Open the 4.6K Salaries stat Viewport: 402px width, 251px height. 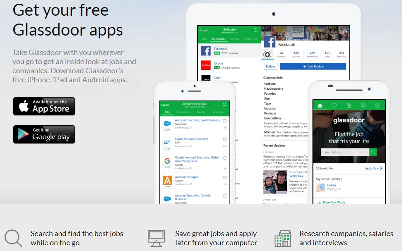296,55
